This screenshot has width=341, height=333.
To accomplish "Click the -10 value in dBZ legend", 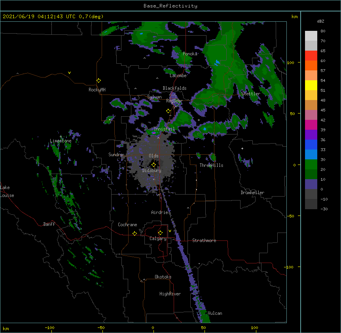I will [x=324, y=199].
